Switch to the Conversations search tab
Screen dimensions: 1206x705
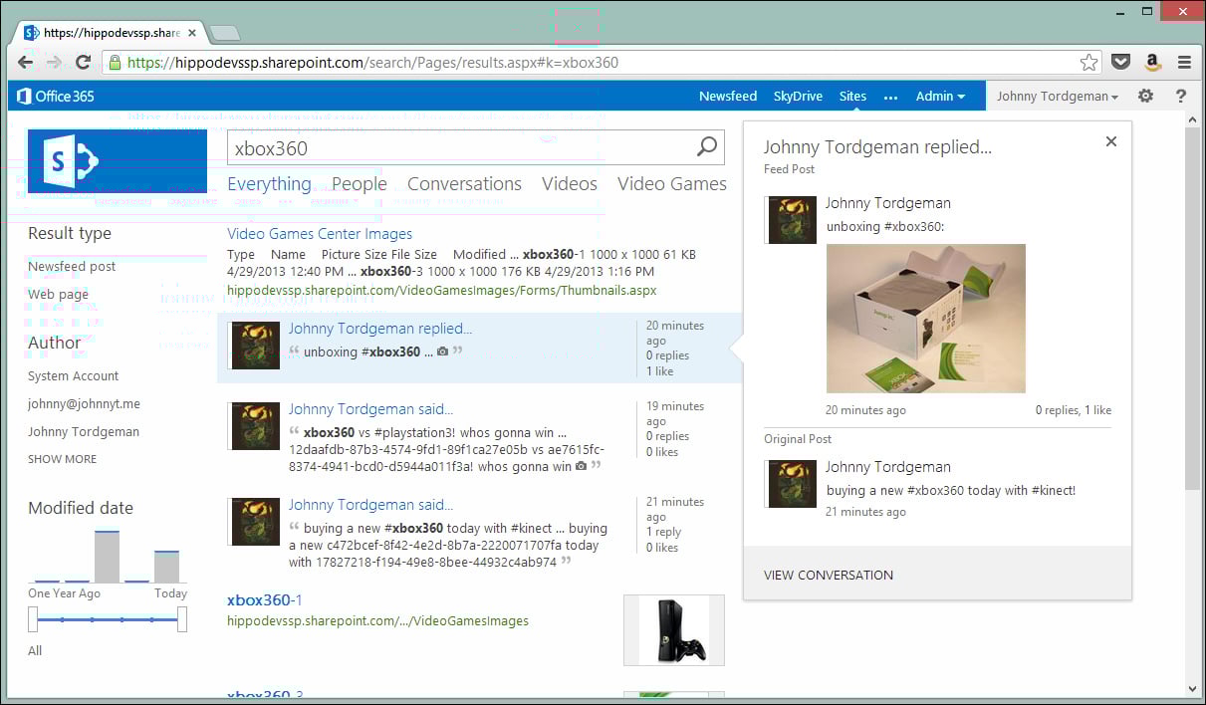point(464,184)
